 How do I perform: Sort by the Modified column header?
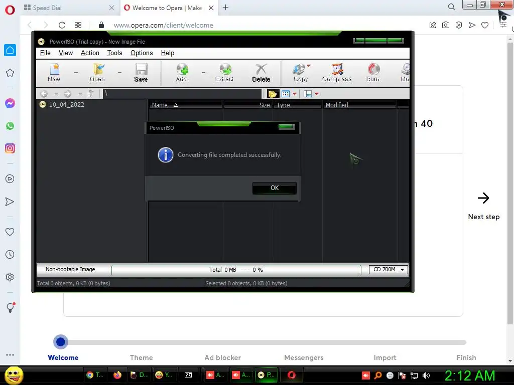click(x=359, y=105)
